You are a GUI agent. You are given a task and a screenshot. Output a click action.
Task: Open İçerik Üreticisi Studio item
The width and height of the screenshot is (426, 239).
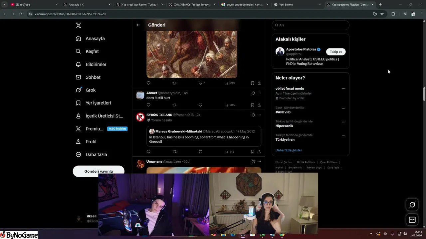coord(100,116)
